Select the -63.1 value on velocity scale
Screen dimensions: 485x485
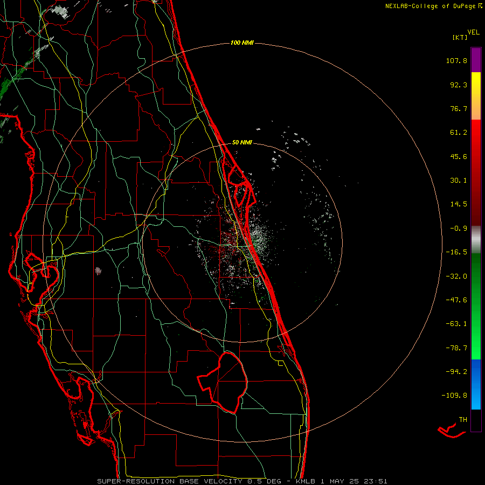click(456, 324)
